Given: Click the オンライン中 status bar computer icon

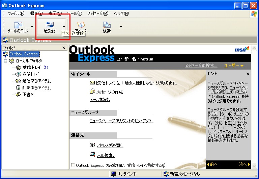Looking at the screenshot, I should point(113,174).
